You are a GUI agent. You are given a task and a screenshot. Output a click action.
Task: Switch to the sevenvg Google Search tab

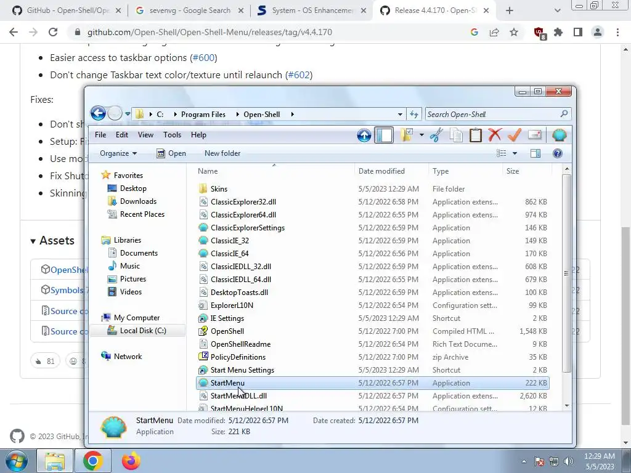tap(190, 10)
